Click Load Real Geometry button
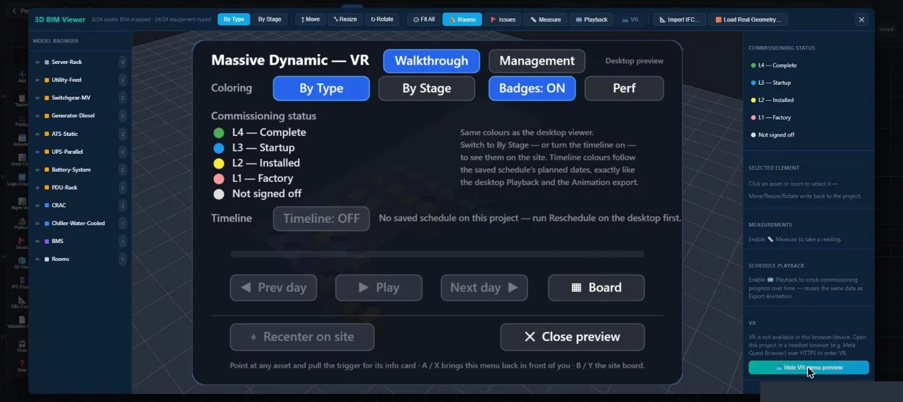The image size is (903, 402). pyautogui.click(x=748, y=20)
